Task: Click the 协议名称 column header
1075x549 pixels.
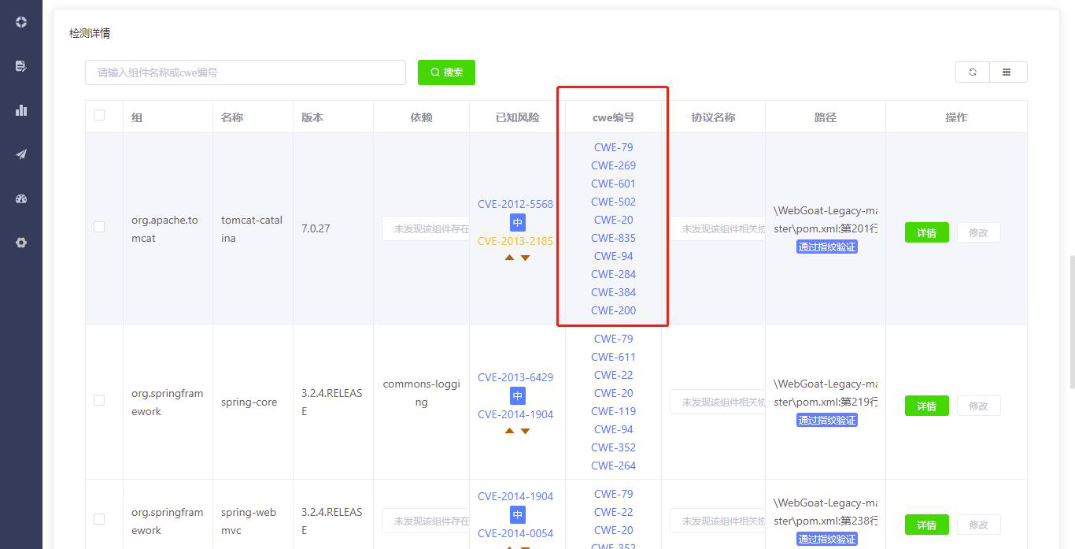Action: tap(713, 117)
